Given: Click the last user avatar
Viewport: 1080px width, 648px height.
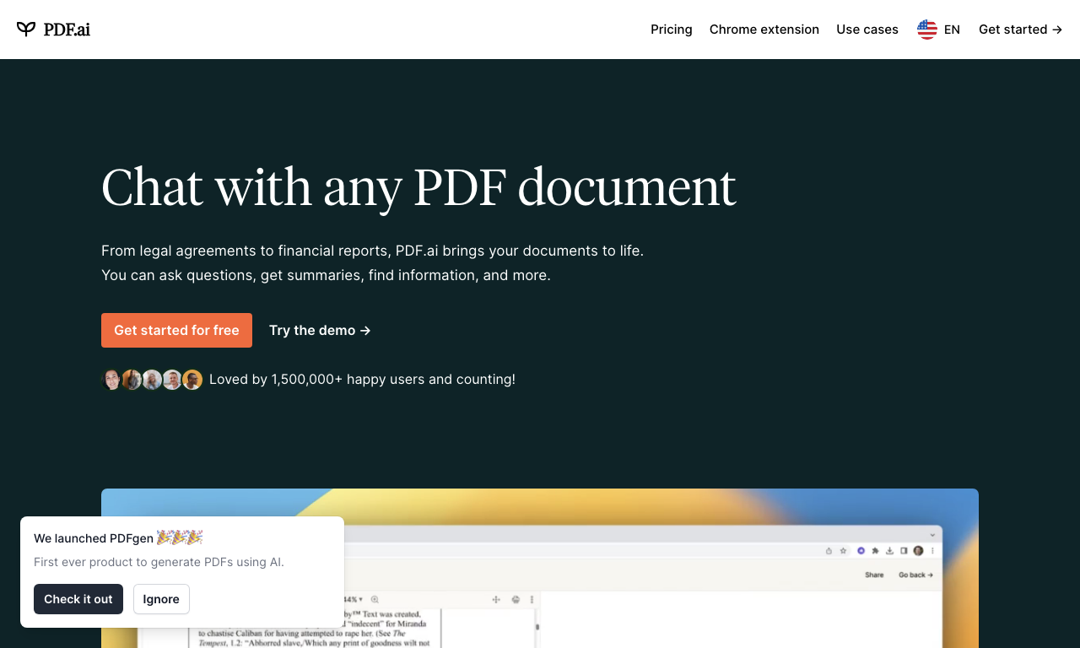Looking at the screenshot, I should (192, 380).
